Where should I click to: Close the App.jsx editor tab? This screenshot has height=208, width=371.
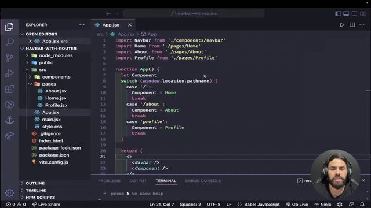(x=130, y=25)
